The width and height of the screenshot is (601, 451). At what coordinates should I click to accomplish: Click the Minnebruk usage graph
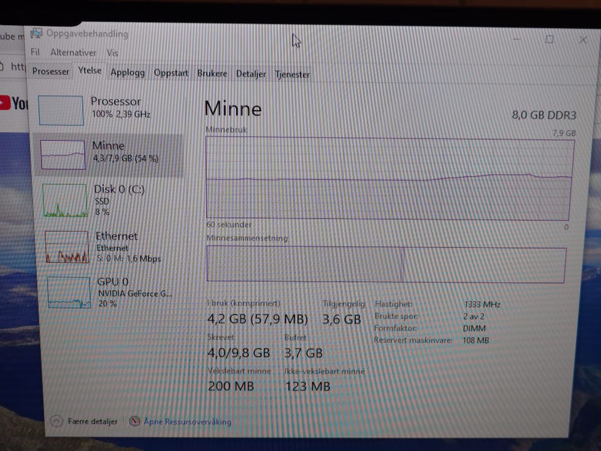coord(389,179)
